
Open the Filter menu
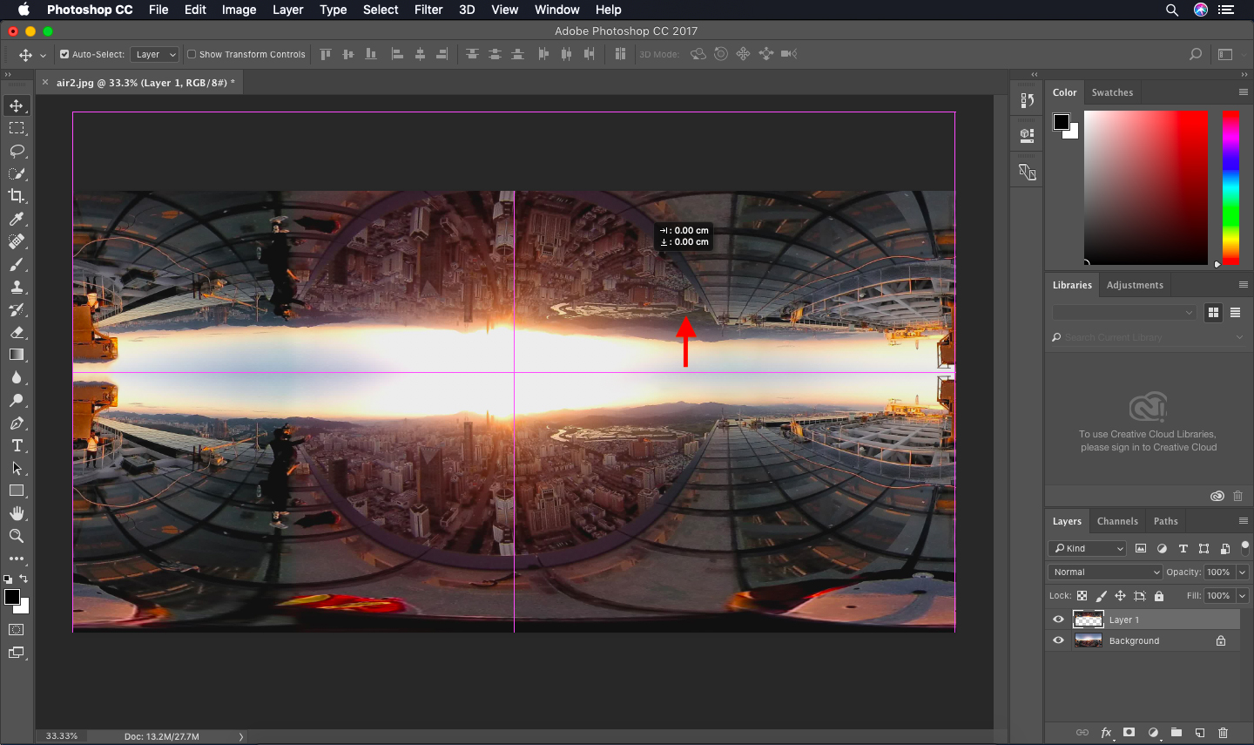(x=428, y=10)
